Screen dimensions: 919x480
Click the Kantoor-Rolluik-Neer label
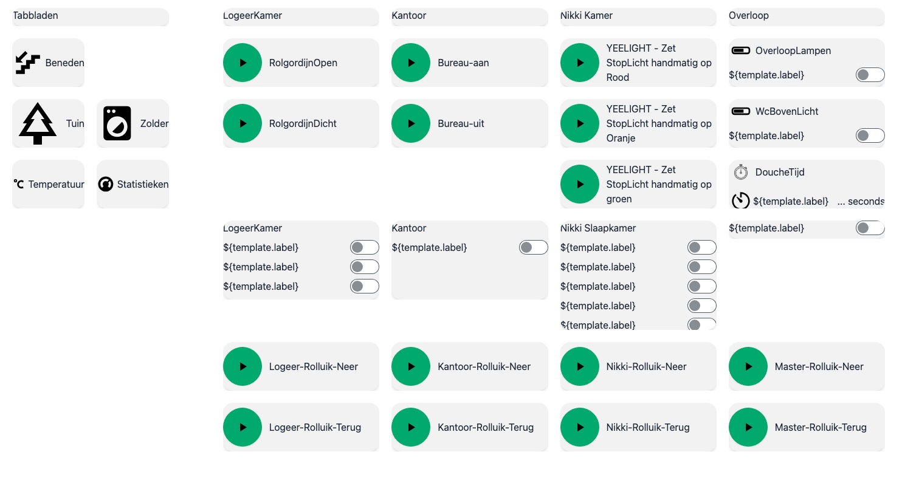(x=484, y=366)
